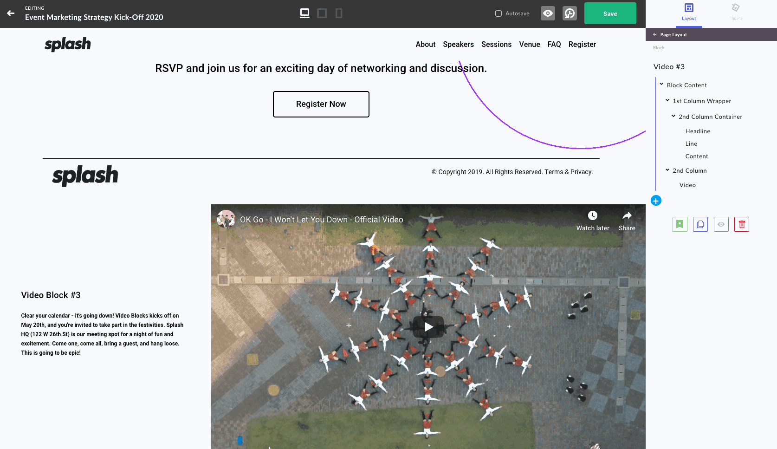
Task: Enable the Autosave checkbox
Action: point(499,13)
